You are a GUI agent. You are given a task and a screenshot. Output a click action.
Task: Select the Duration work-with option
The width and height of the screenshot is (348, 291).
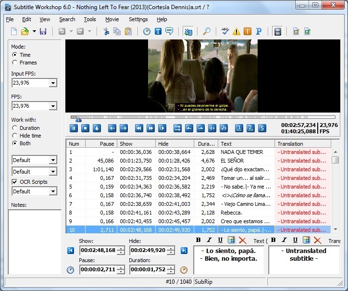point(15,128)
